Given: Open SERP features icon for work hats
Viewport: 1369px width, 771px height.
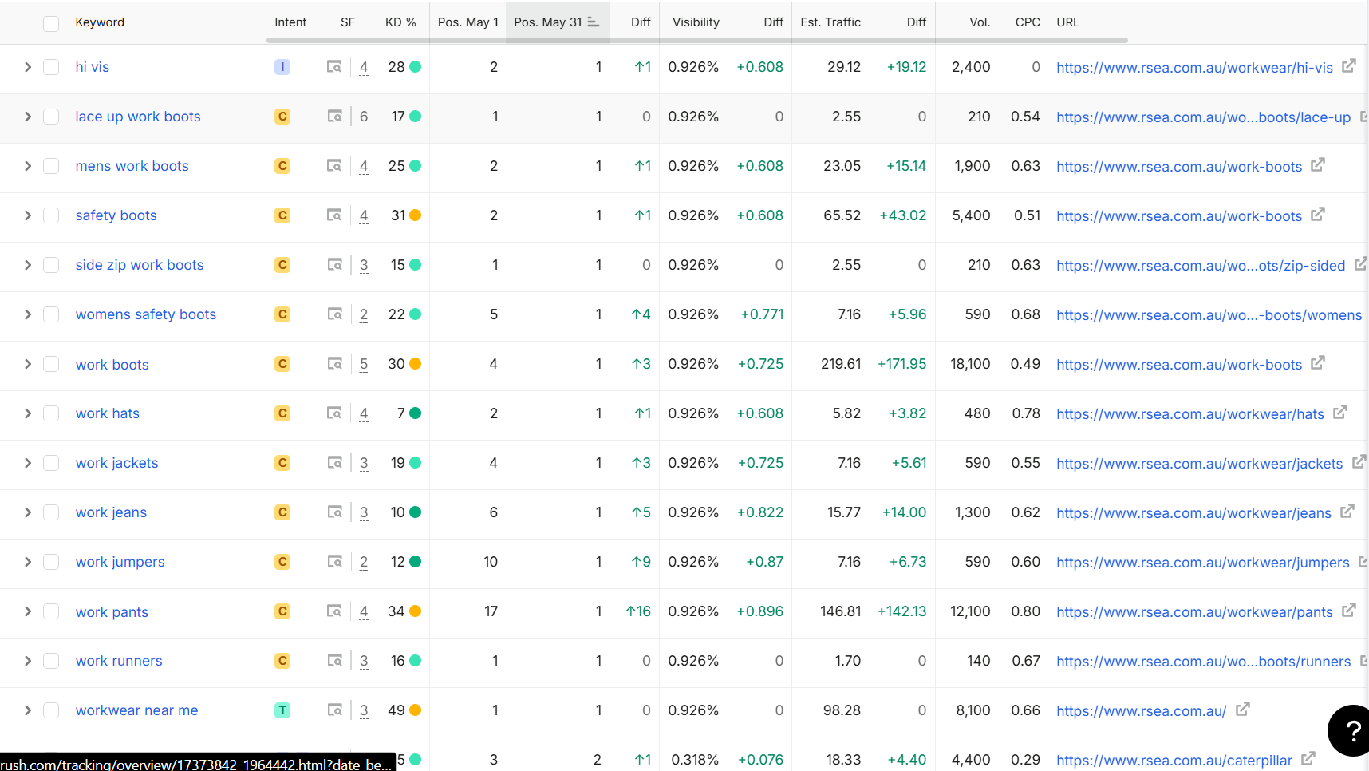Looking at the screenshot, I should (x=335, y=413).
